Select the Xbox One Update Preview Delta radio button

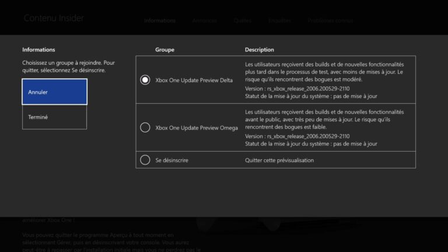click(145, 80)
